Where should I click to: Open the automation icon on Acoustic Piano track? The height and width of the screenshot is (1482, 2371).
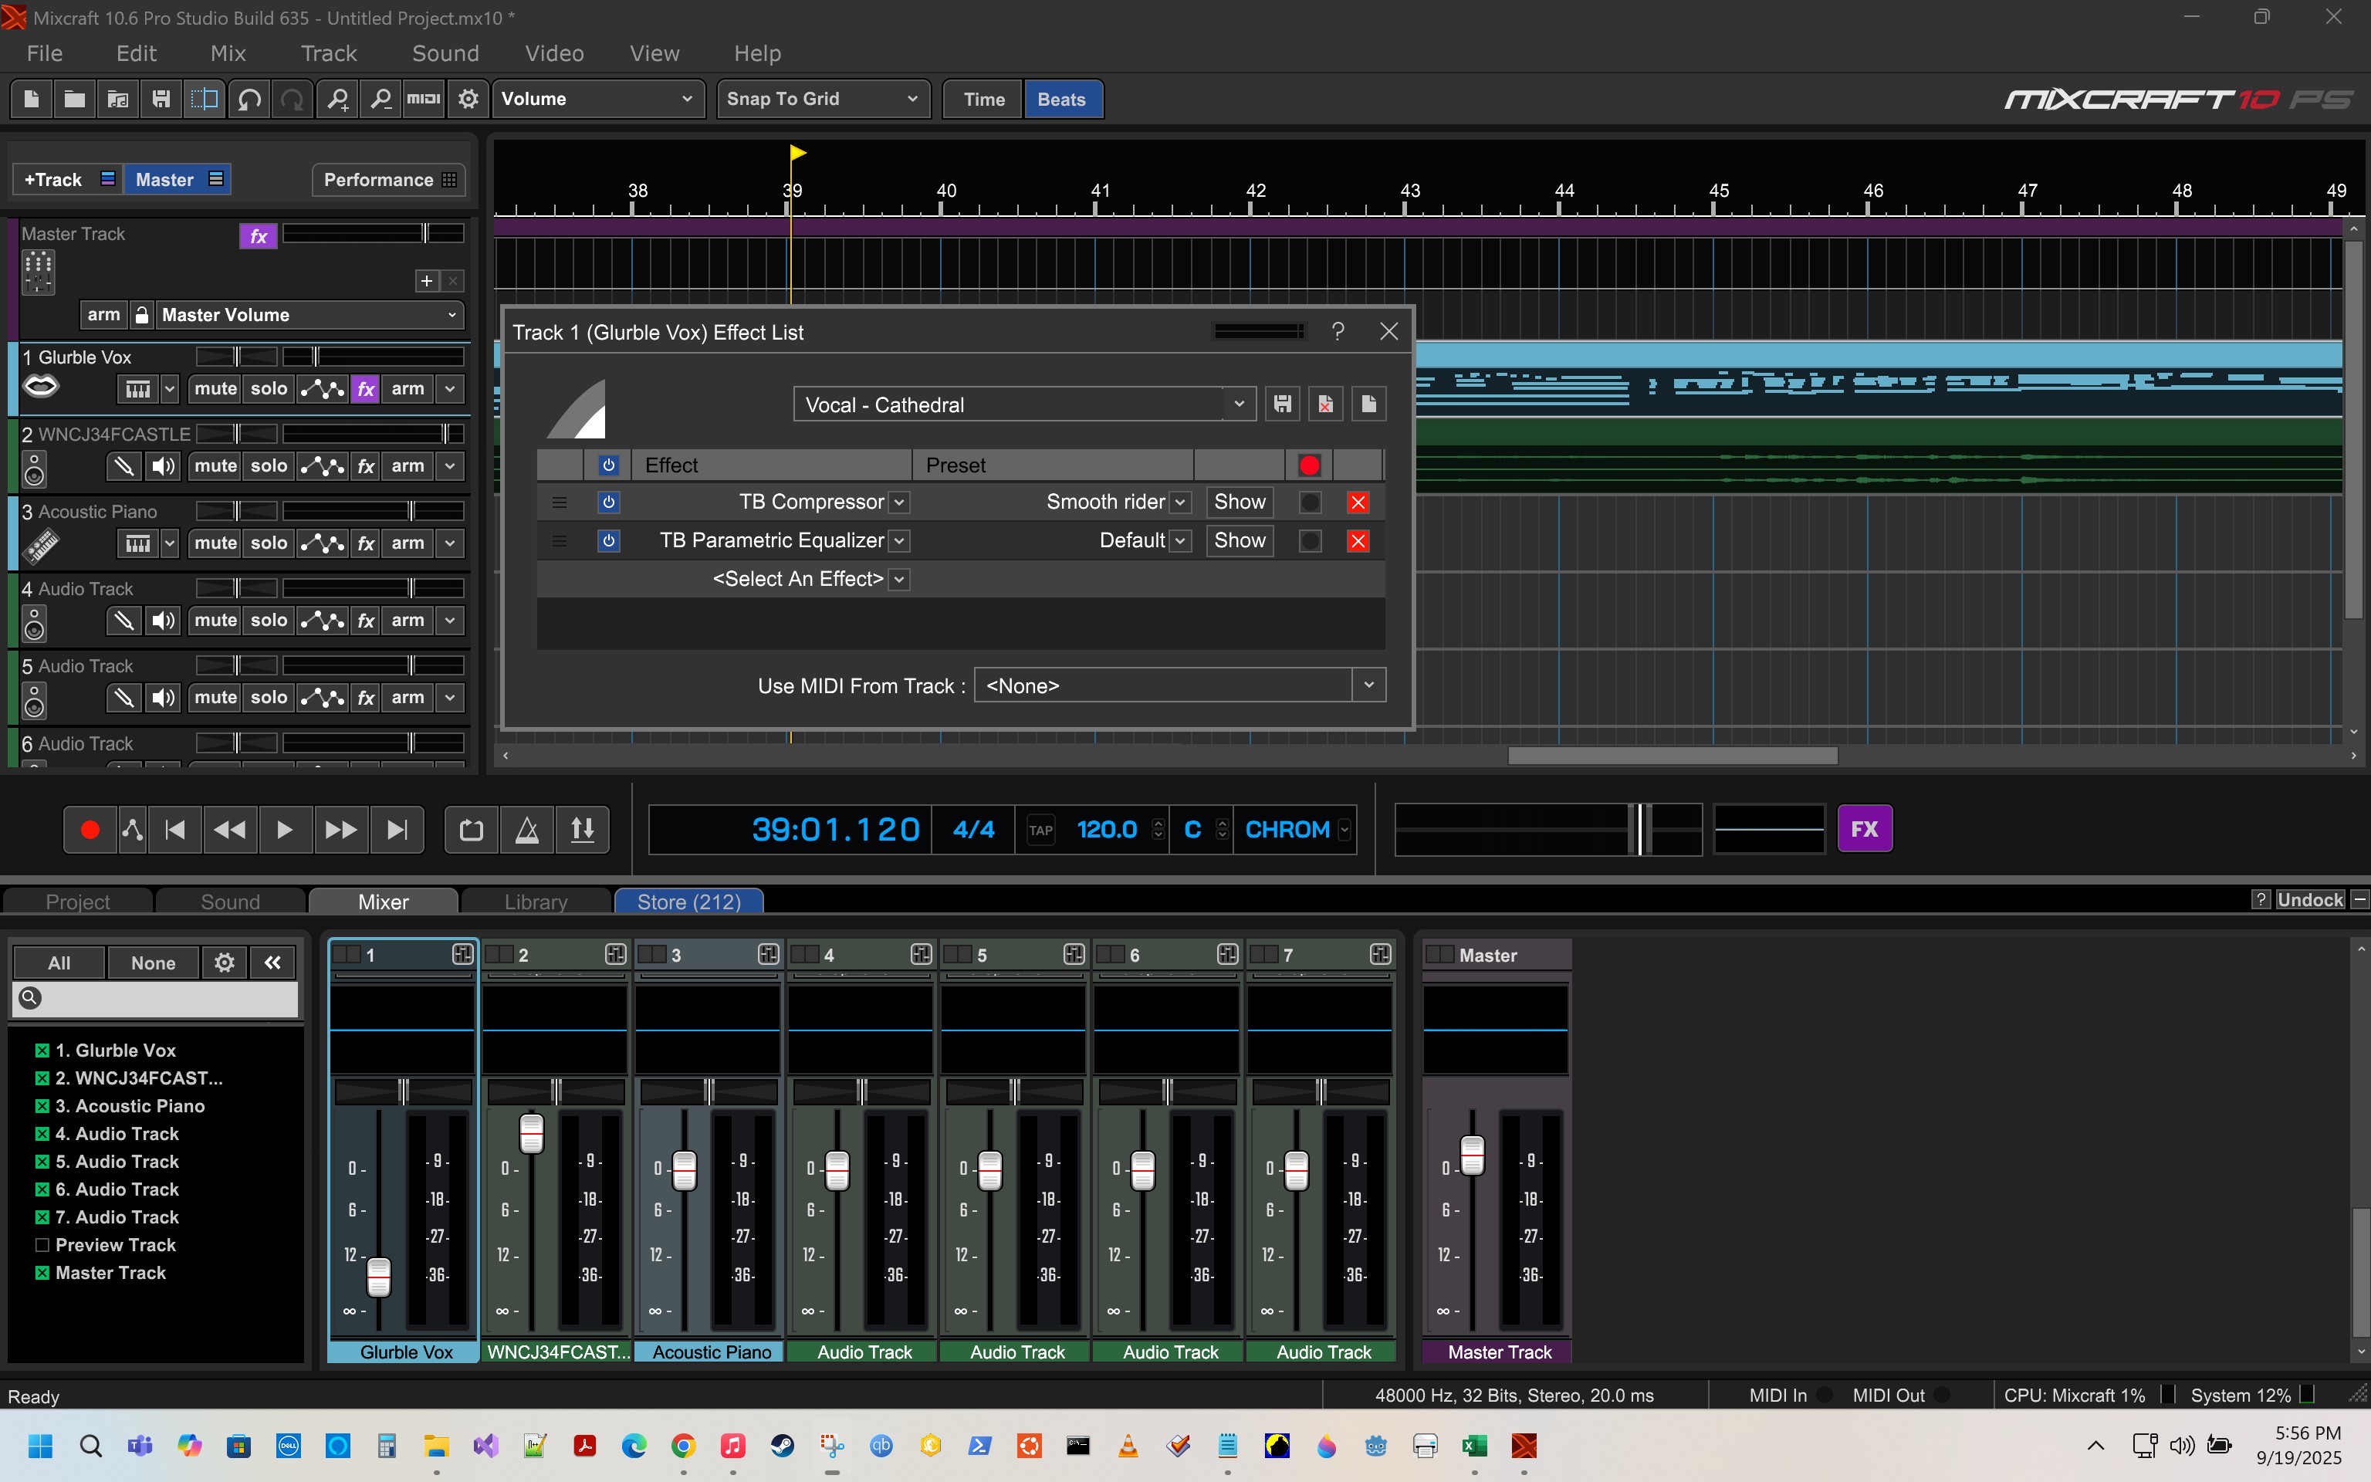tap(323, 543)
